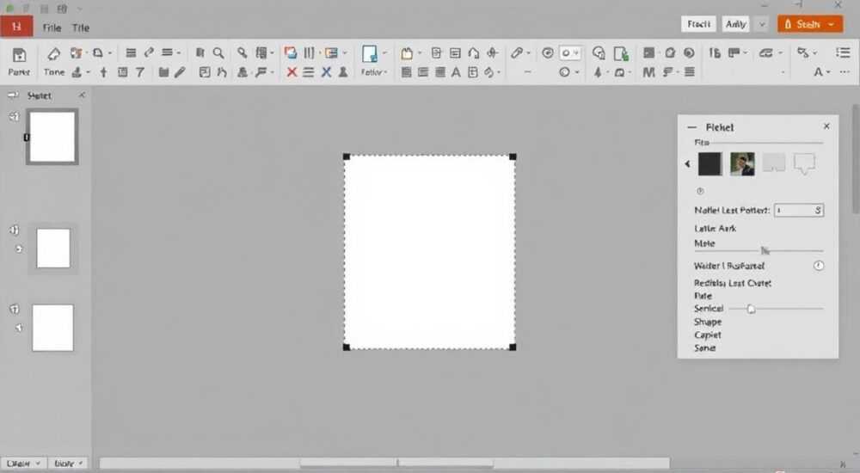Click the dark square icon above M
Image resolution: width=860 pixels, height=473 pixels.
pos(648,52)
